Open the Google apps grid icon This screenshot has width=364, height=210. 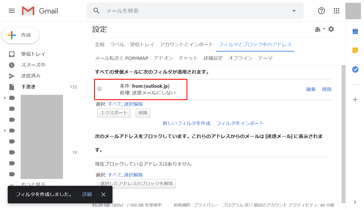click(x=336, y=11)
